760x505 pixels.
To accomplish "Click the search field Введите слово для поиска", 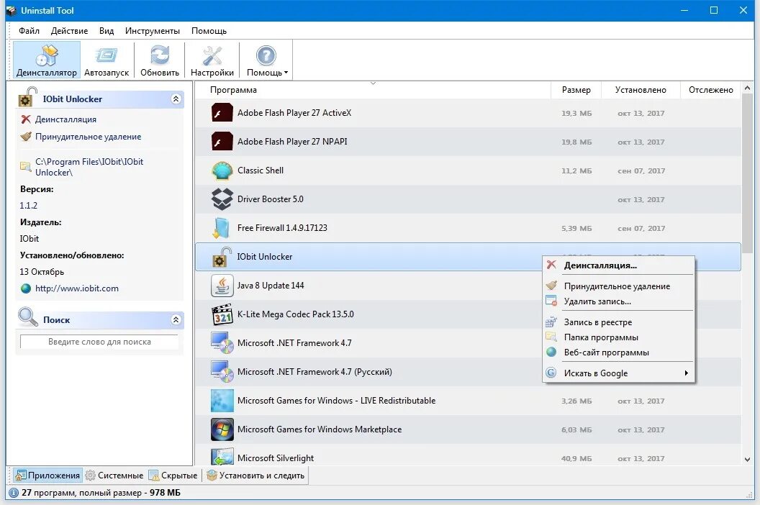I will pos(99,342).
